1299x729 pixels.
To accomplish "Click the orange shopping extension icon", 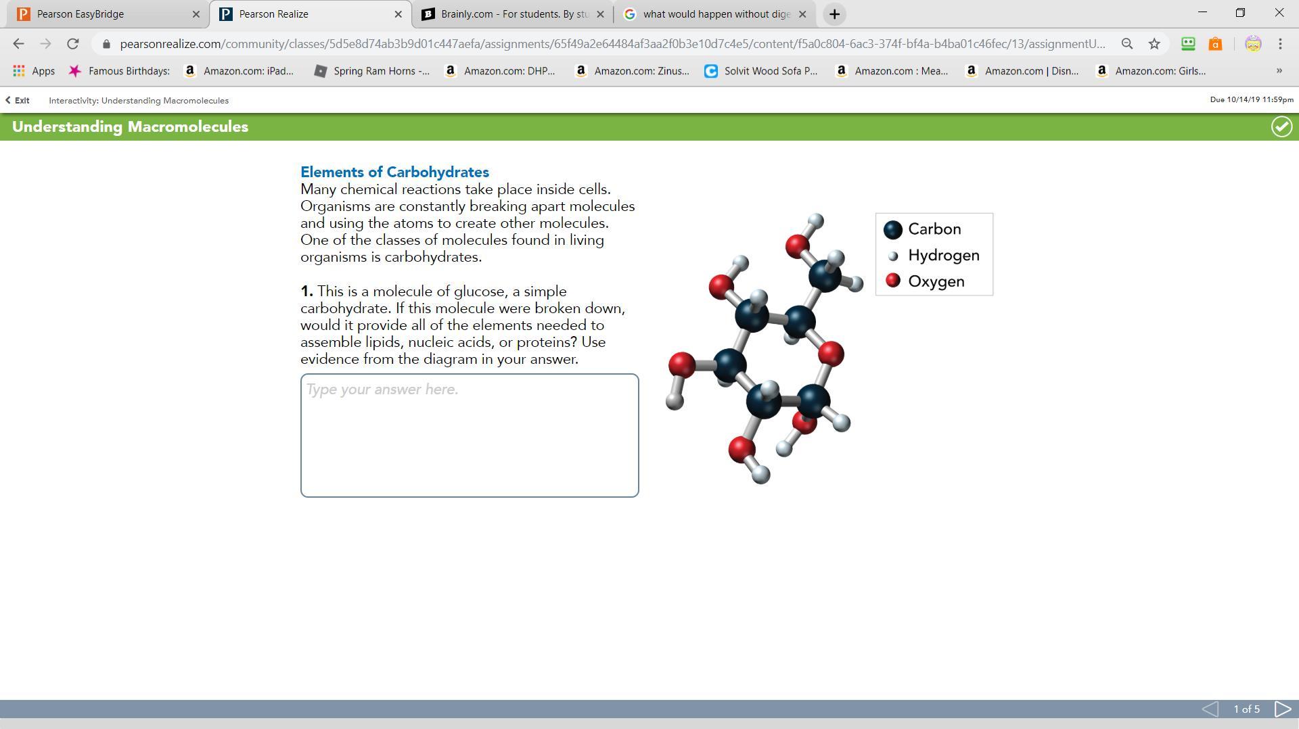I will coord(1215,44).
